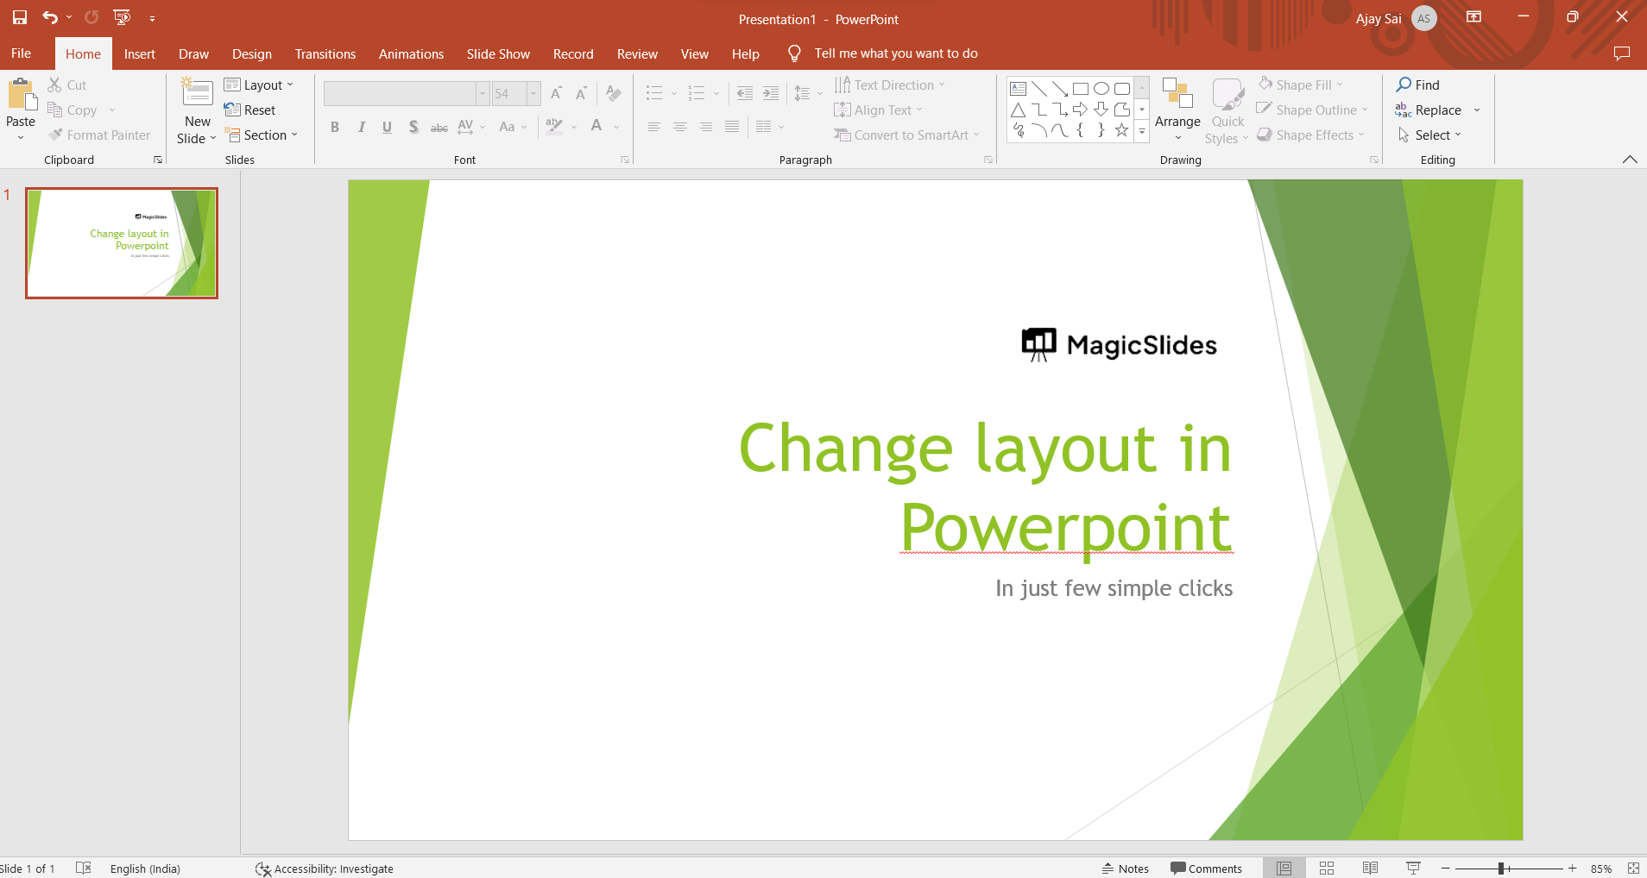Click the Undo arrow icon
The height and width of the screenshot is (878, 1647).
pyautogui.click(x=50, y=17)
